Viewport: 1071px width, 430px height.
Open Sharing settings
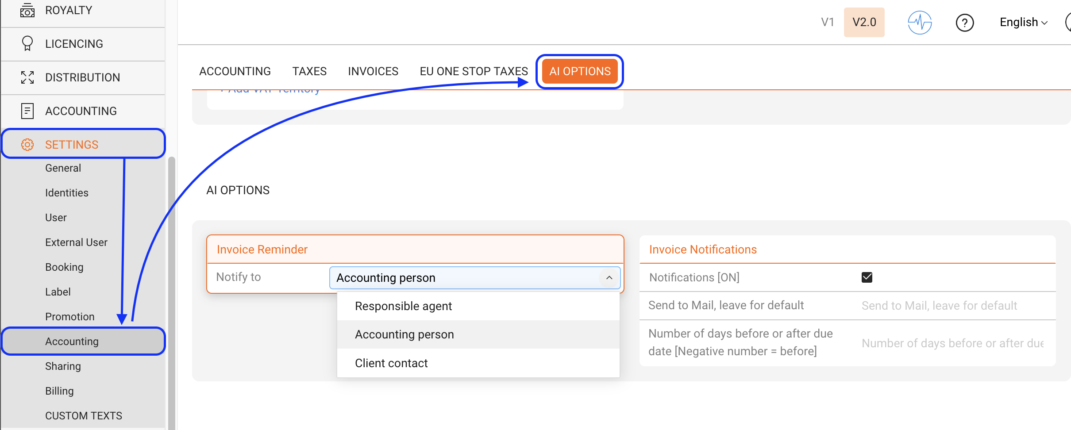tap(63, 366)
